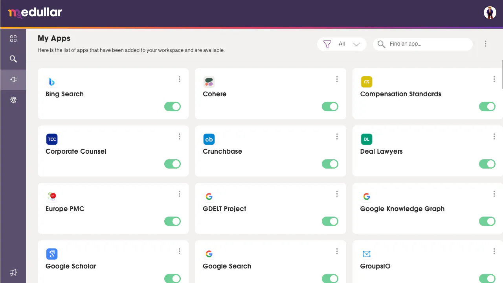Focus the Find an app search field
The width and height of the screenshot is (503, 283).
click(x=423, y=44)
